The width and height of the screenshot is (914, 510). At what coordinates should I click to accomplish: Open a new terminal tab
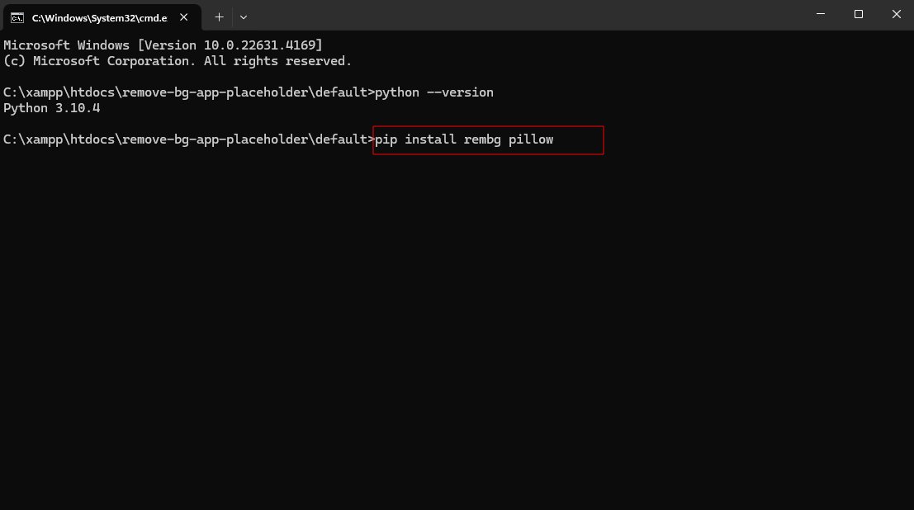(219, 17)
